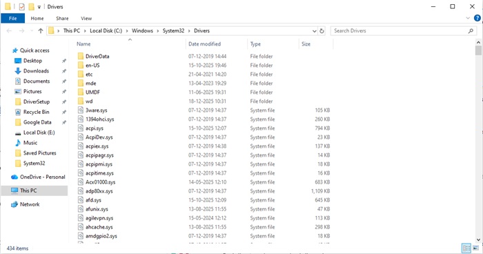Screen dimensions: 483x254
Task: Select the acpi.sys file icon
Action: pos(81,128)
